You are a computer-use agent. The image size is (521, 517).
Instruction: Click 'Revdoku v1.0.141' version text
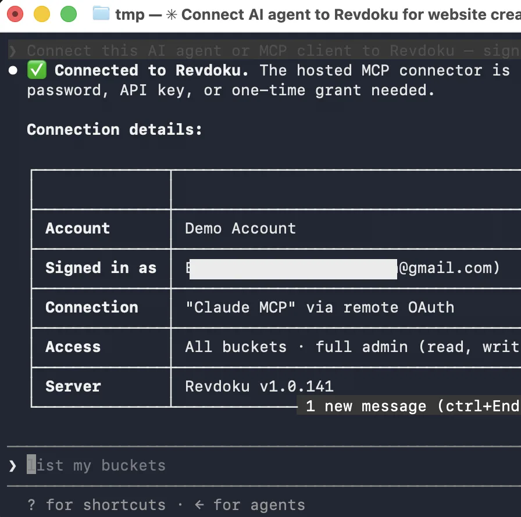[259, 386]
